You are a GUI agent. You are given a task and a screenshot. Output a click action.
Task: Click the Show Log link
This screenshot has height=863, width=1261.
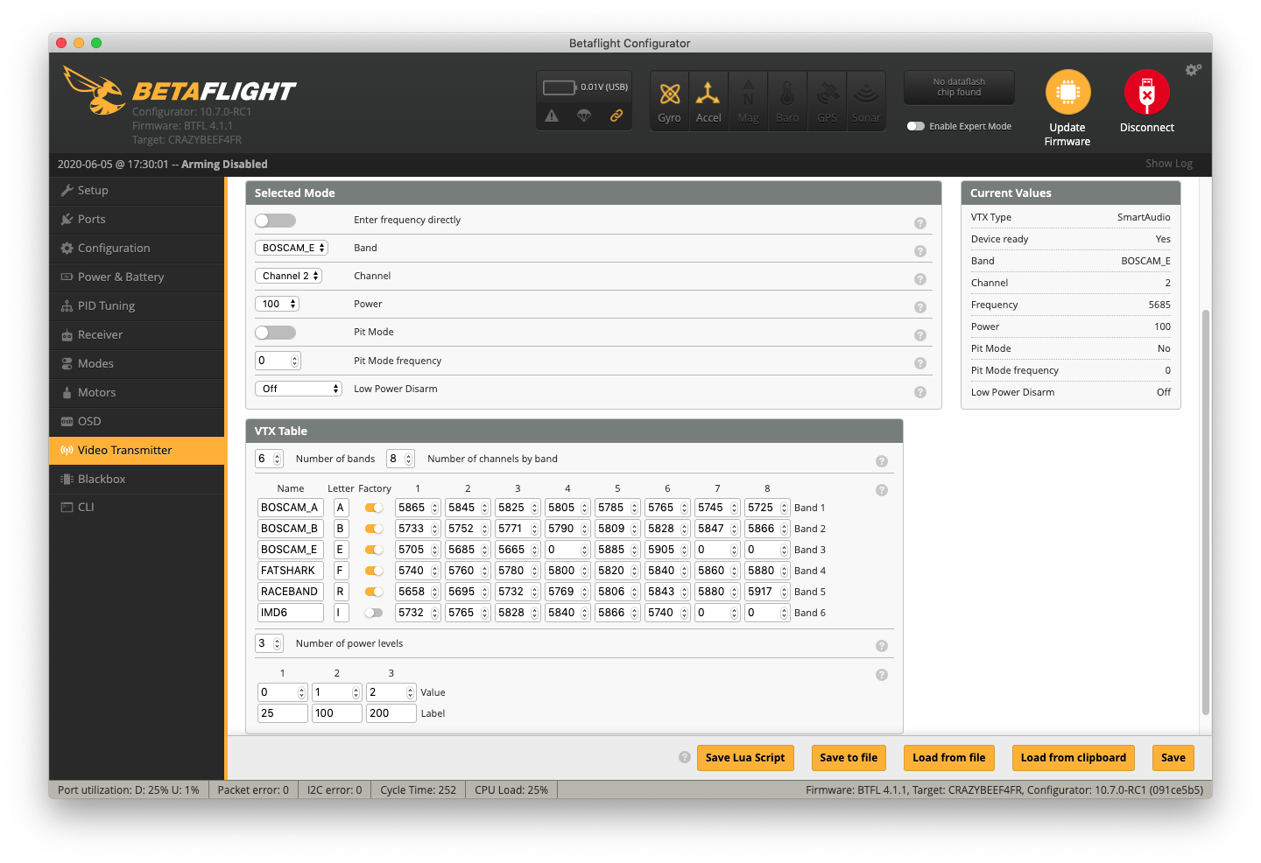click(x=1169, y=164)
